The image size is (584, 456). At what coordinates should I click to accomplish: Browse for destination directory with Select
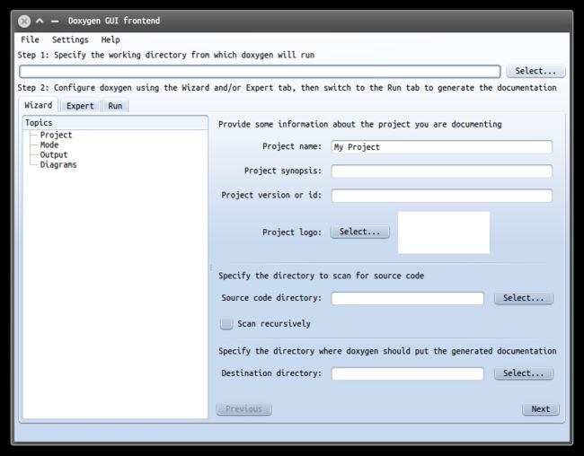pyautogui.click(x=523, y=373)
